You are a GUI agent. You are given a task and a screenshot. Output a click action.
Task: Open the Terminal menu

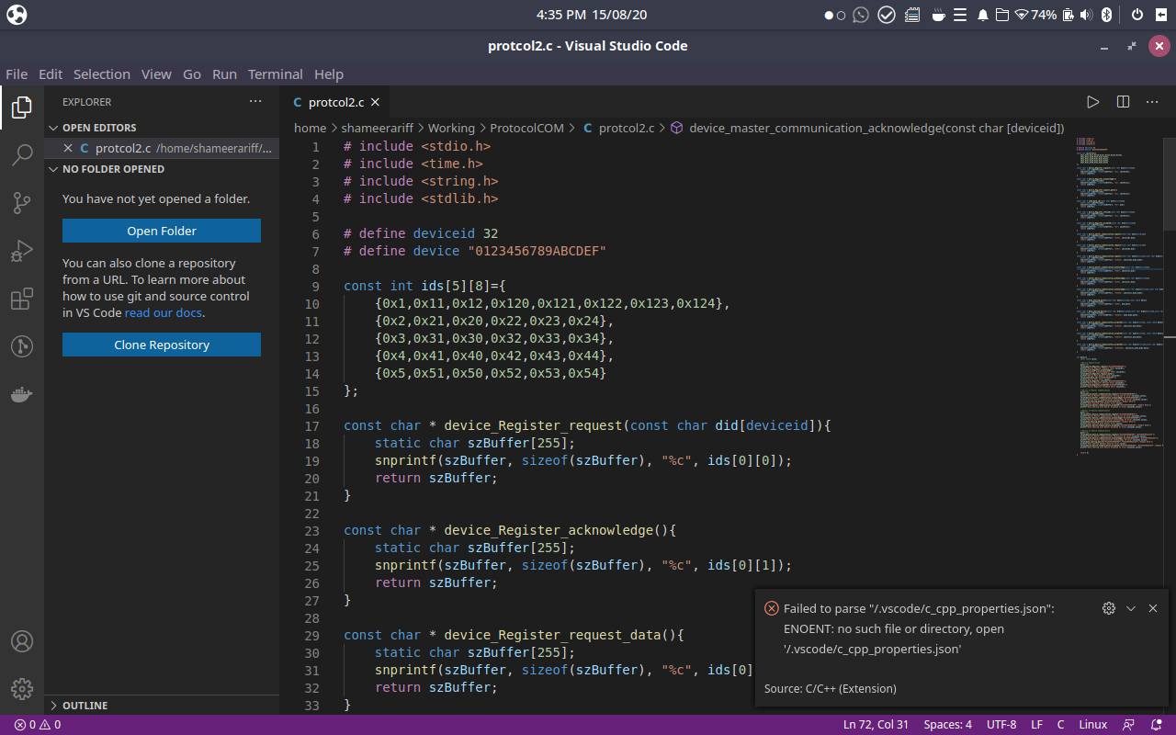(275, 74)
